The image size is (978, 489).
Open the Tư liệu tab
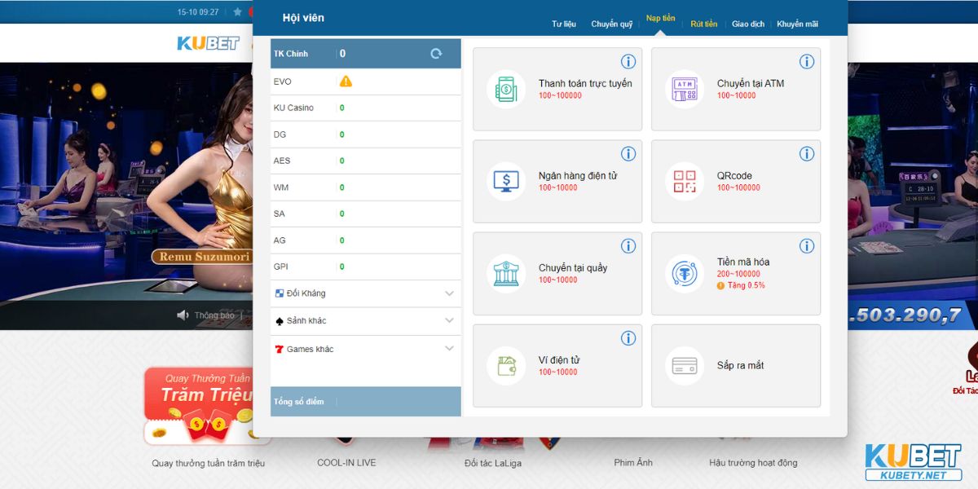pos(564,24)
